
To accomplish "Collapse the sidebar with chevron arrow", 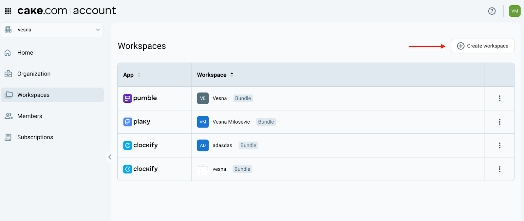I will point(110,157).
